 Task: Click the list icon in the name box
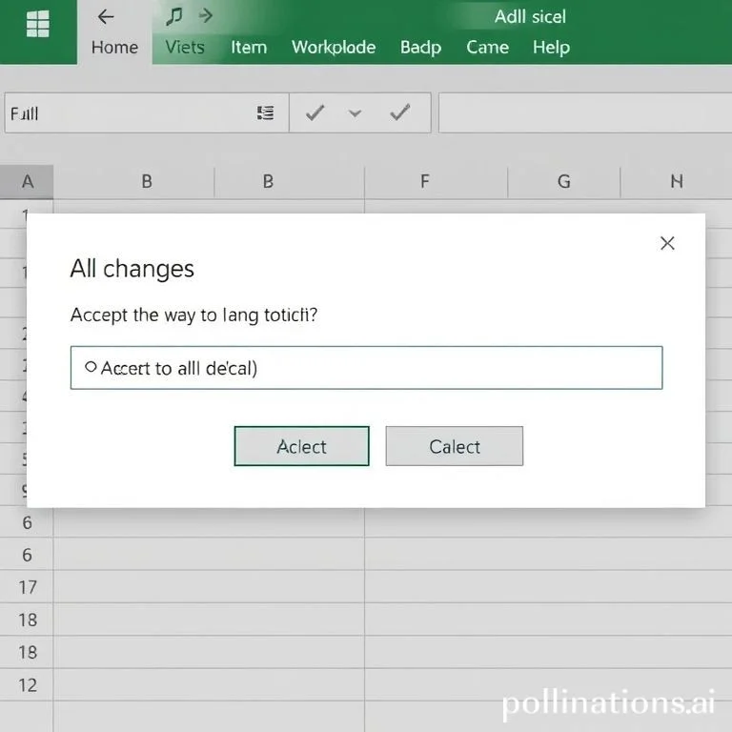265,113
